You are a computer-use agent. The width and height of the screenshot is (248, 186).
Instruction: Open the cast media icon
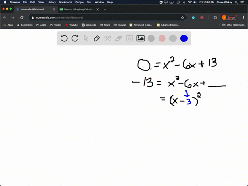point(215,18)
